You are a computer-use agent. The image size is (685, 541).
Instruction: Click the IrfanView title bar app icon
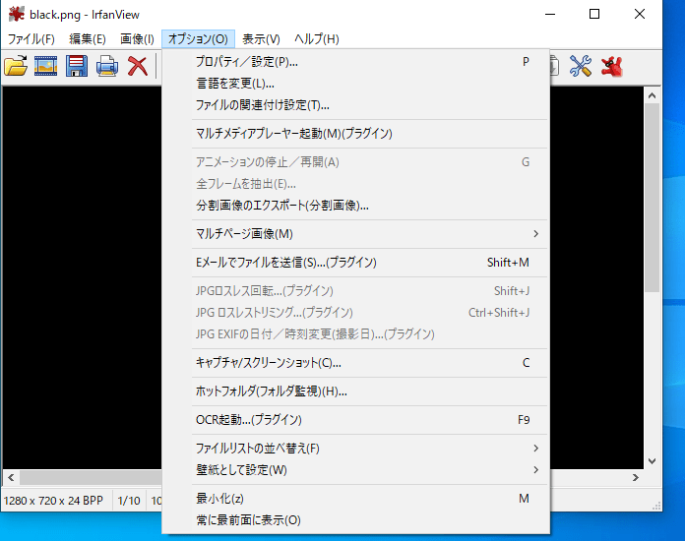pyautogui.click(x=16, y=14)
